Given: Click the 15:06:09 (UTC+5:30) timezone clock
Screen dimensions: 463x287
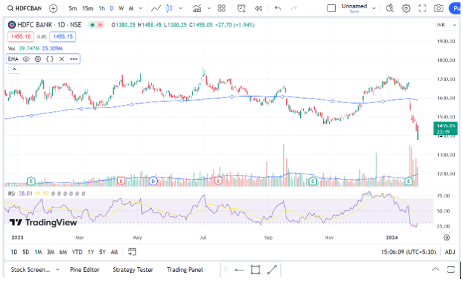Looking at the screenshot, I should click(x=408, y=252).
